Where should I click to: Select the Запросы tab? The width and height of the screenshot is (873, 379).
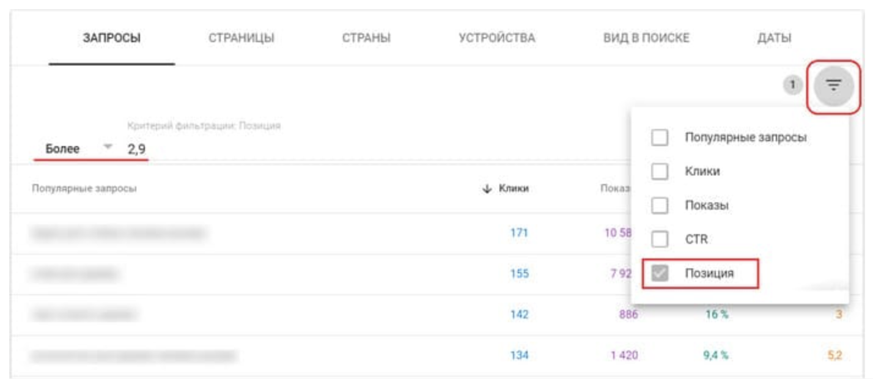(x=112, y=39)
